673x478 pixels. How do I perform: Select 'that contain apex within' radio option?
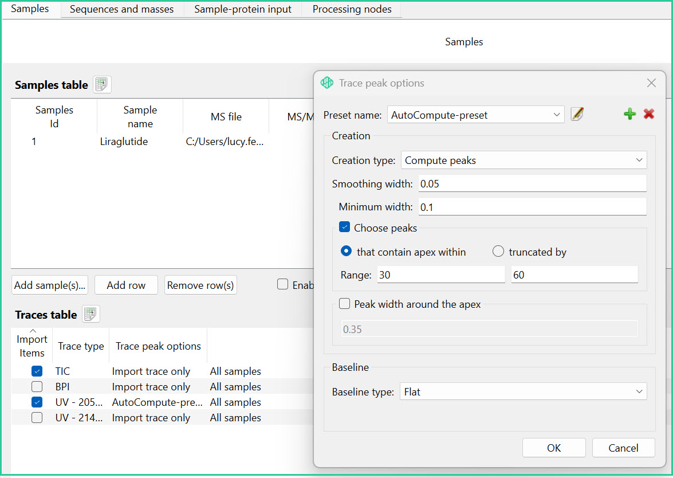coord(346,251)
